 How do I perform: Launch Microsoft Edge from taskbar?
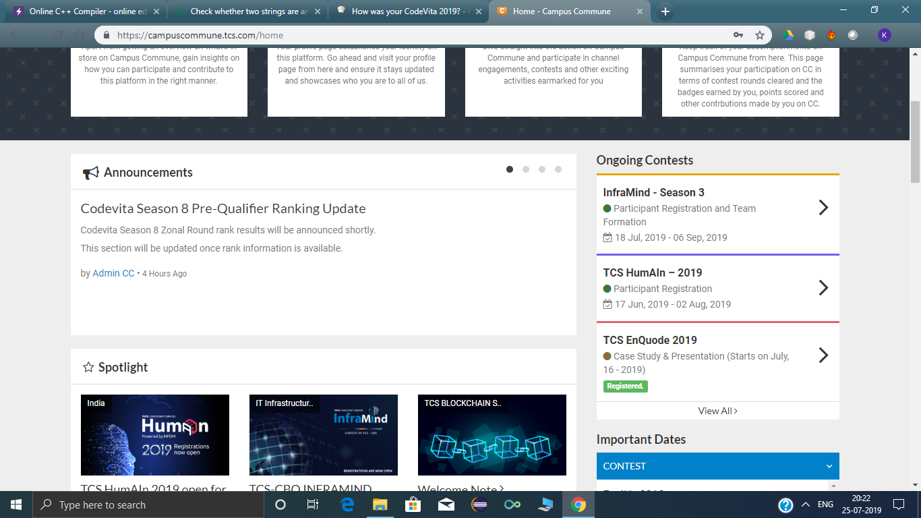pos(348,505)
